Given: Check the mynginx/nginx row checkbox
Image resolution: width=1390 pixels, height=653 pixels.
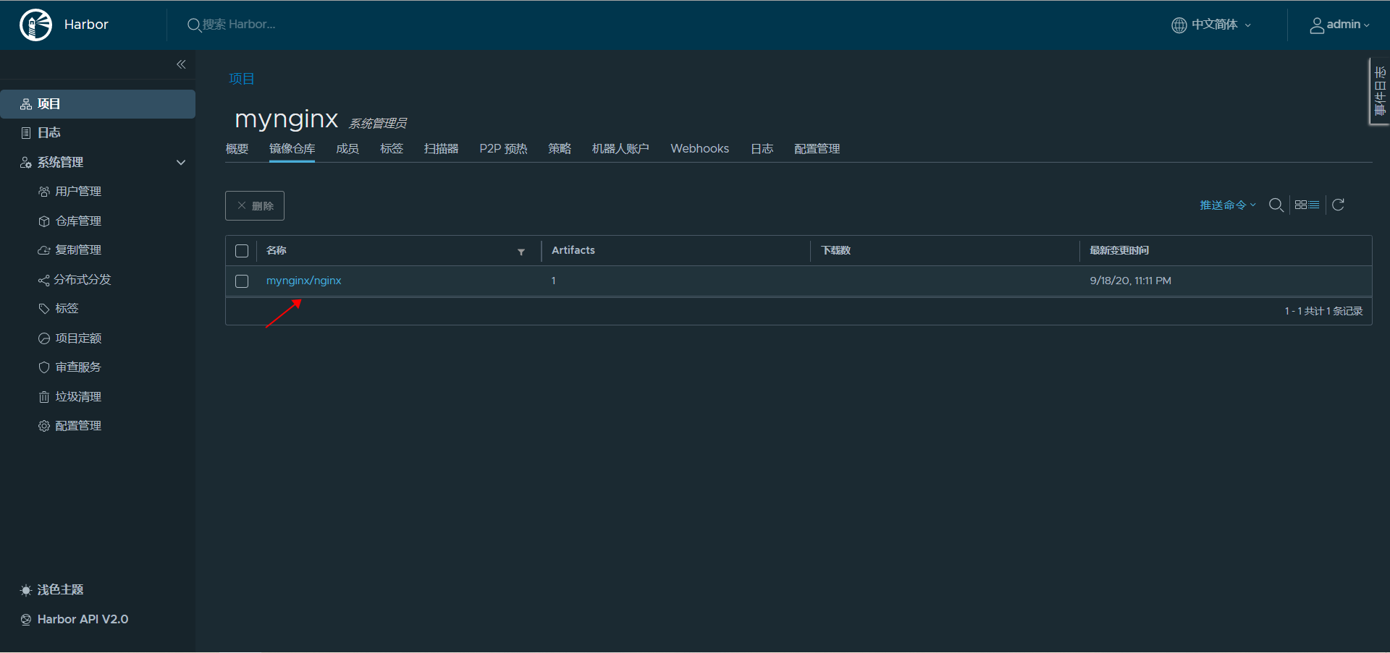Looking at the screenshot, I should pyautogui.click(x=242, y=281).
